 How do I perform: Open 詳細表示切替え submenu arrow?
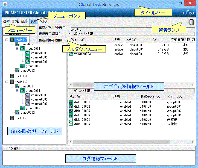(x=69, y=34)
